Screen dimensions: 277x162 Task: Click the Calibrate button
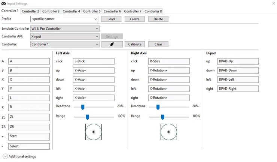[135, 44]
